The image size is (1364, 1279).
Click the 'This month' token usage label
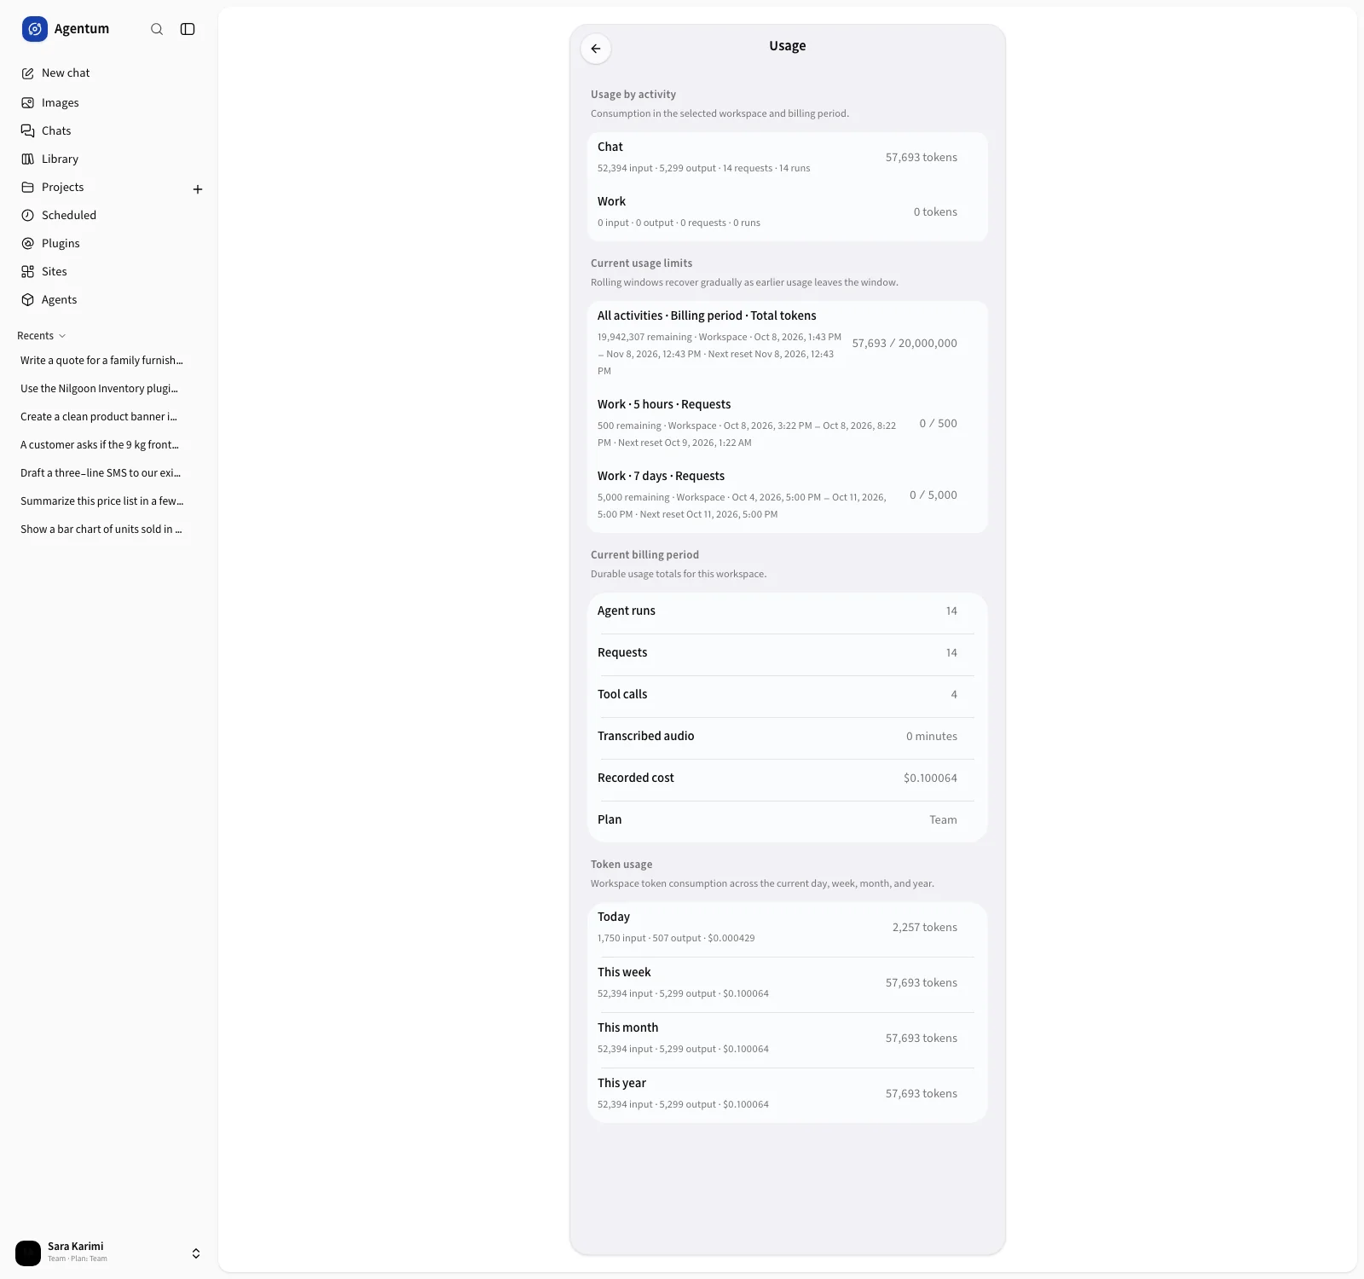click(x=628, y=1027)
